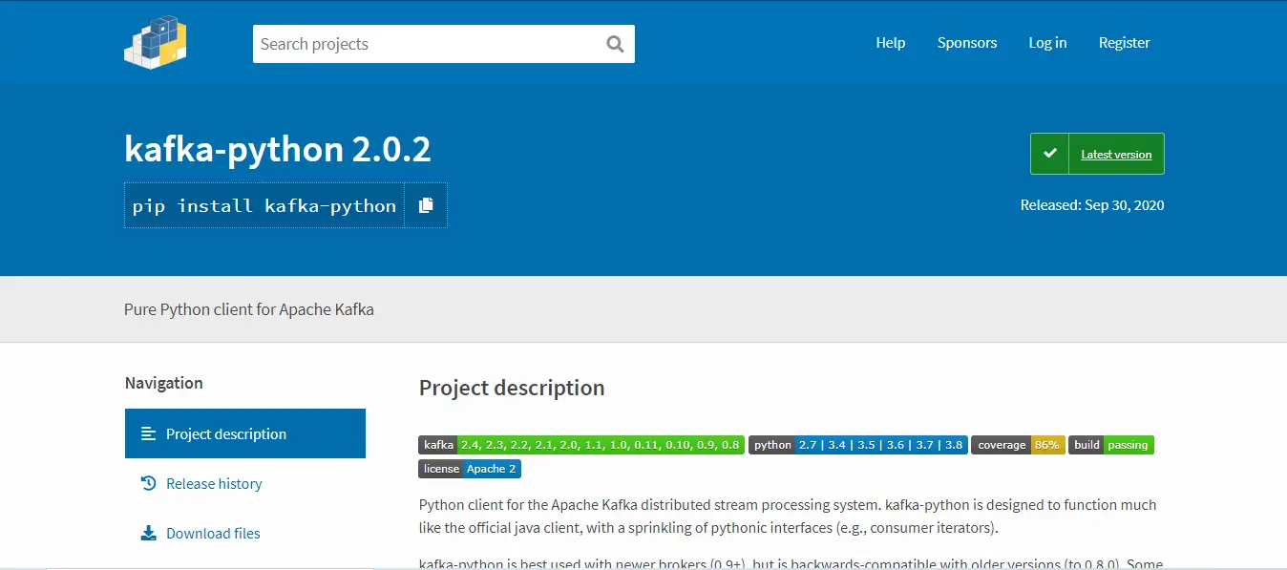
Task: Click the Navigation heading
Action: coord(164,383)
